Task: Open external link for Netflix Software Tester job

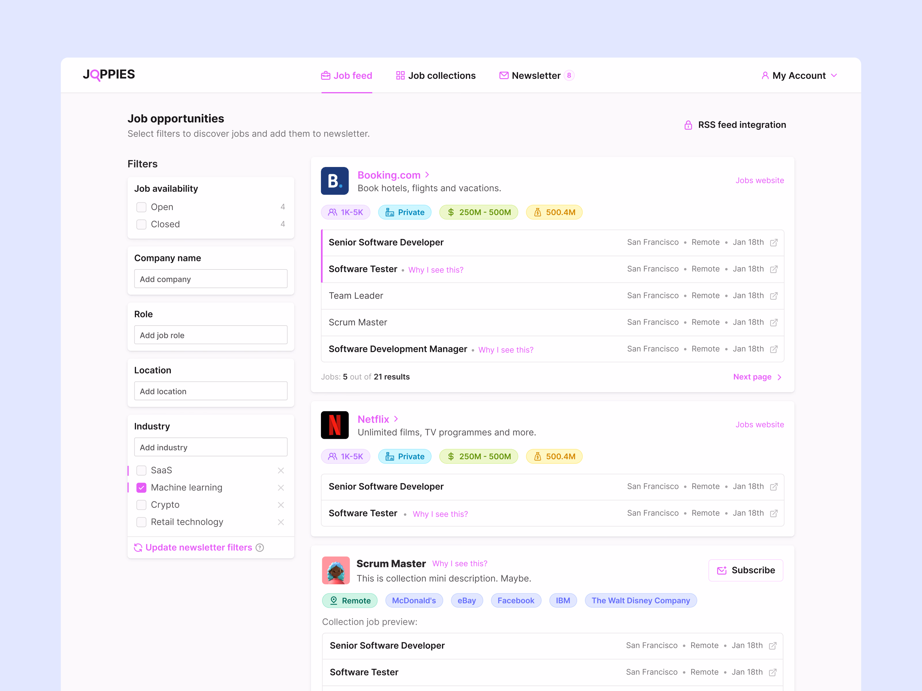Action: (774, 513)
